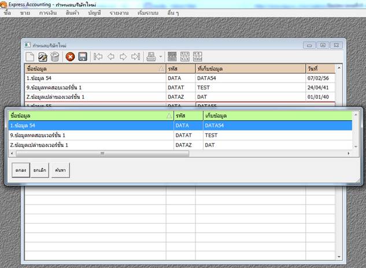This screenshot has height=268, width=366.
Task: Click the Save floppy disk icon
Action: point(83,57)
